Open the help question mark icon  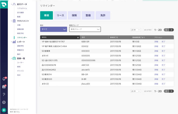[x=4, y=95]
